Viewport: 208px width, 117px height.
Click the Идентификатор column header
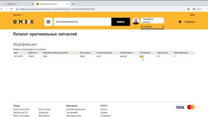click(x=181, y=53)
